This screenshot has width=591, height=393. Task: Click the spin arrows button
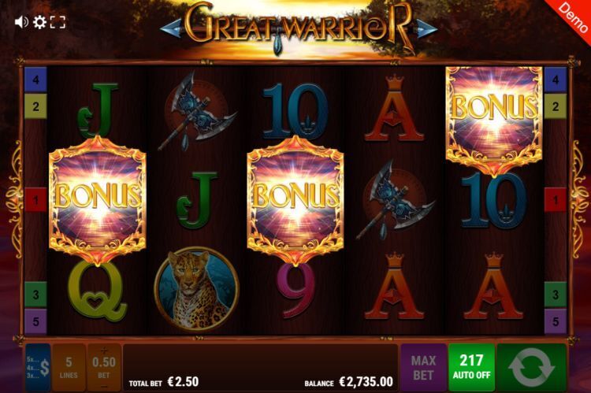[531, 367]
